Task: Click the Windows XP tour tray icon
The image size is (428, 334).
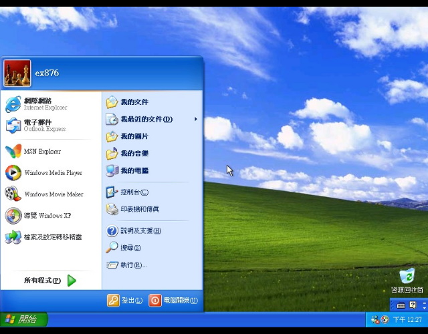Action: point(385,319)
